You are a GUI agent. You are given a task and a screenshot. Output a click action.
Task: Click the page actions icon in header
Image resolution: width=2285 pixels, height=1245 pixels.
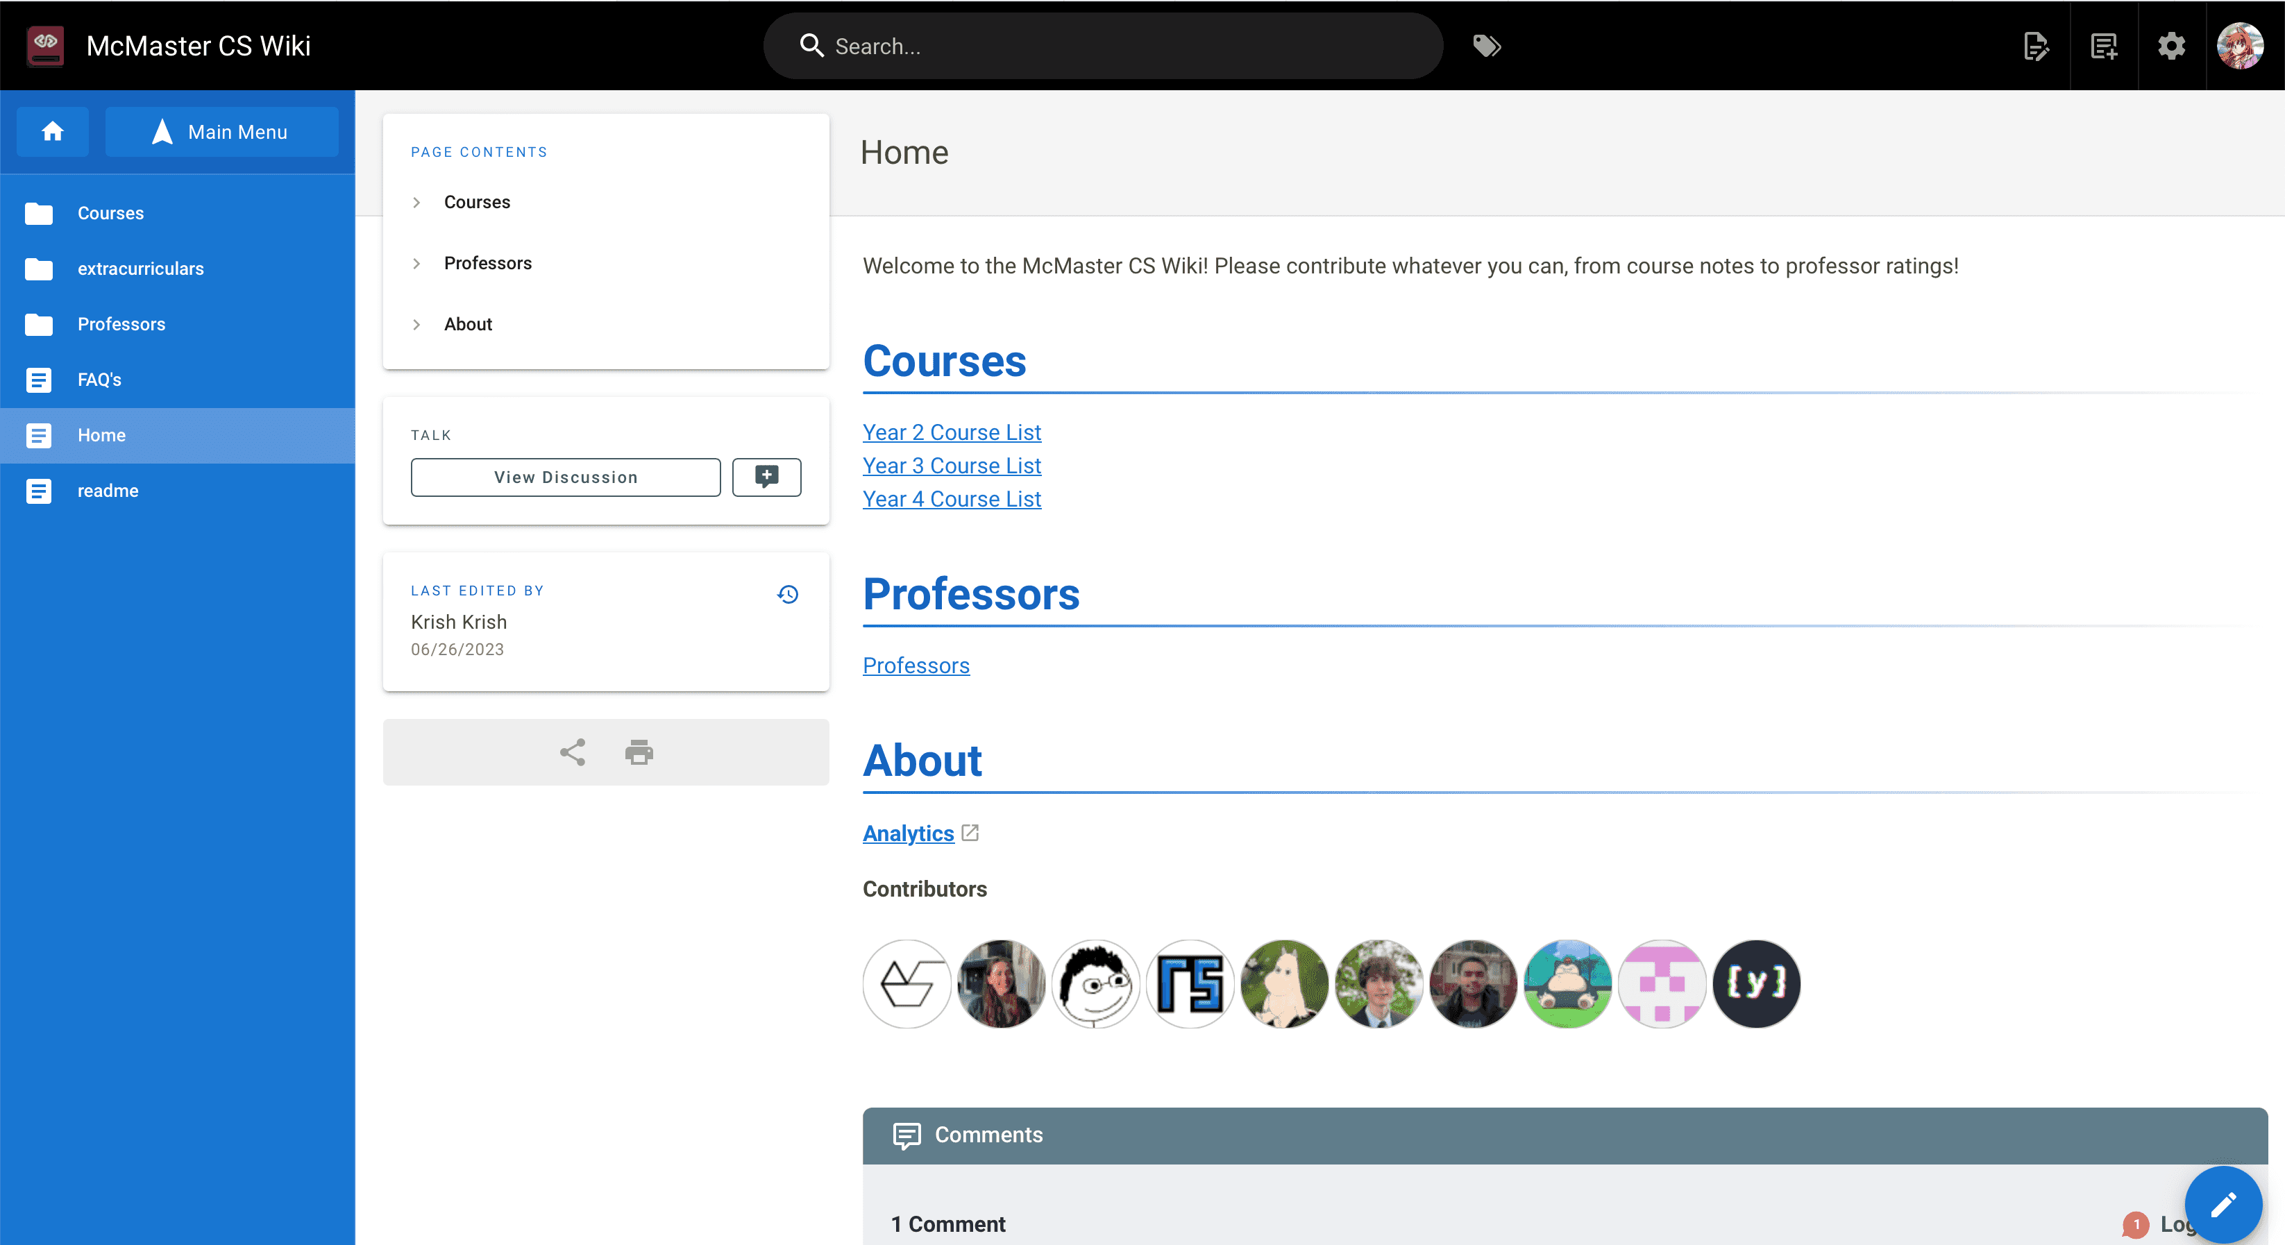tap(2036, 45)
